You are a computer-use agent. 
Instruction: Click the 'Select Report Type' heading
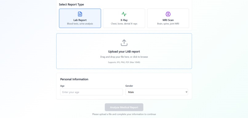click(71, 4)
